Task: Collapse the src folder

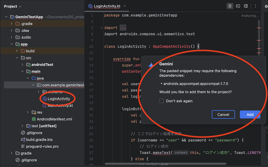Action: click(x=17, y=58)
